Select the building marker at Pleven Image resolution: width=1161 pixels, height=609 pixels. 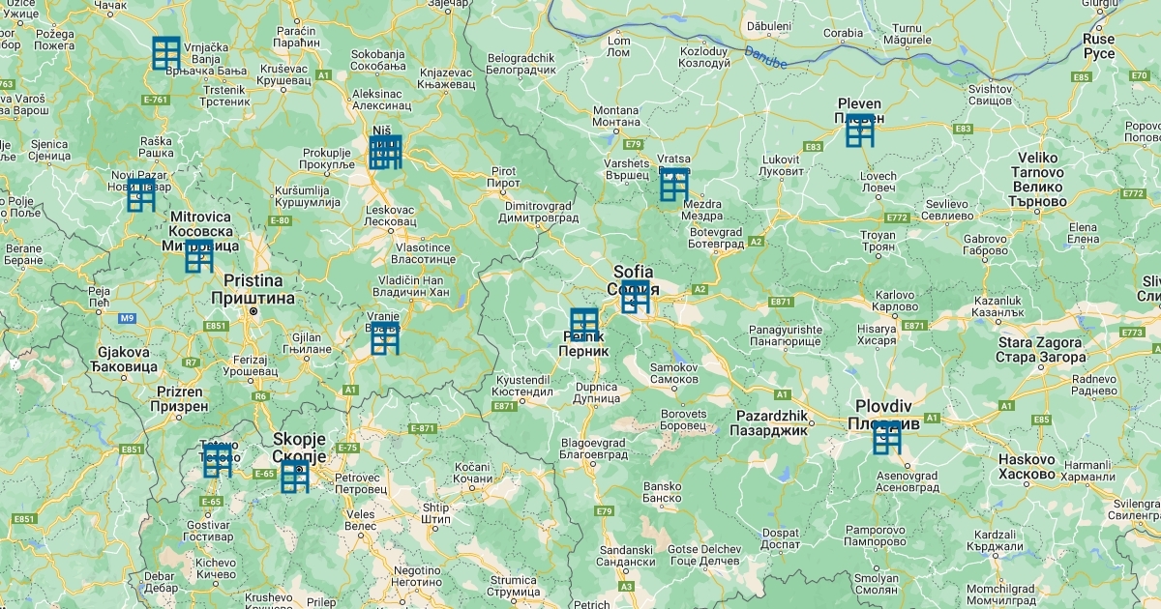coord(860,130)
